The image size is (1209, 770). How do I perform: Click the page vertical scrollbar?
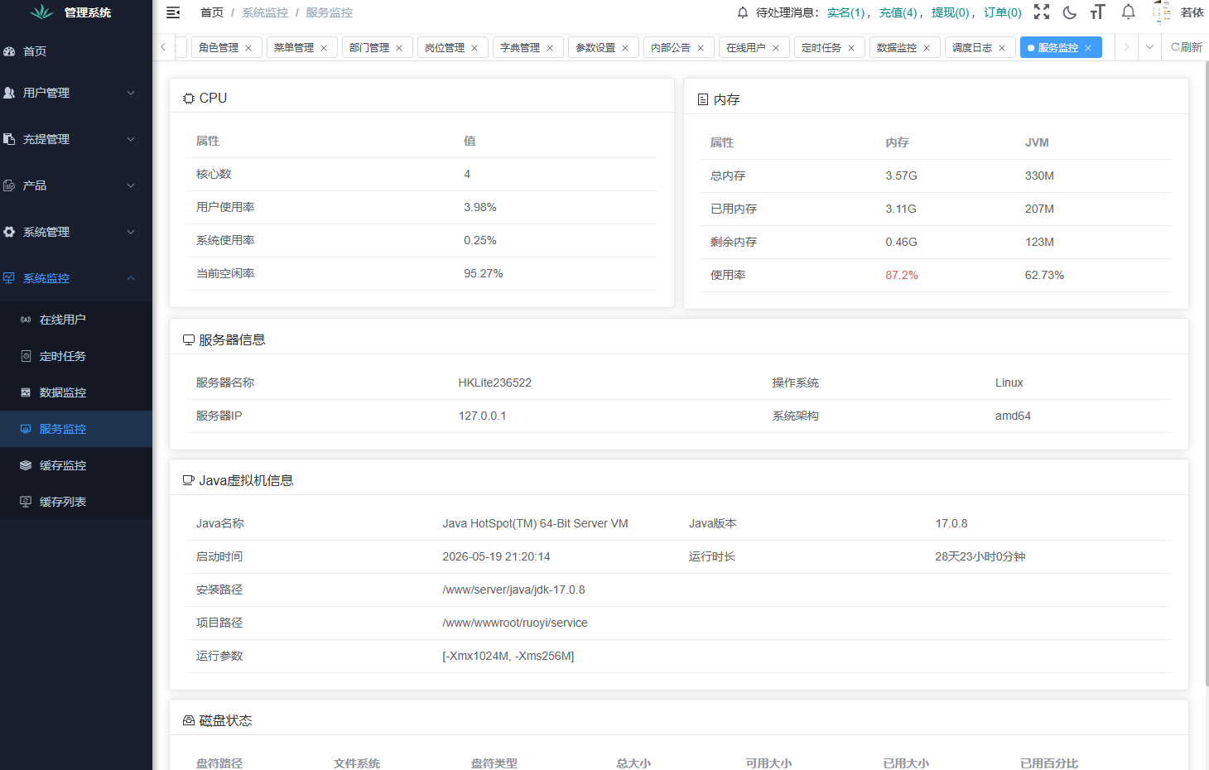coord(1207,373)
